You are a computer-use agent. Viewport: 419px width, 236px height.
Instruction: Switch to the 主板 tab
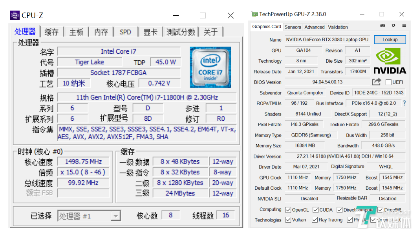77,32
